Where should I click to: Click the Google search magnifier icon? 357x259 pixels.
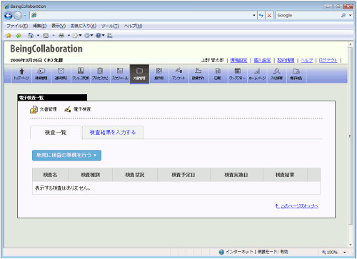(343, 15)
